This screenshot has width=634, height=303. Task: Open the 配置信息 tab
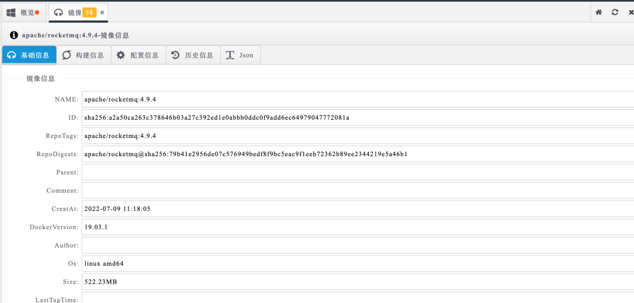pos(139,55)
